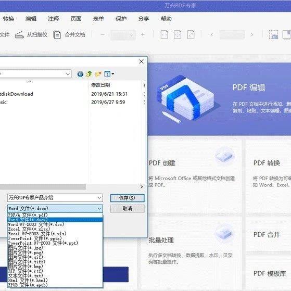
Task: Create new folder icon in dialog
Action: tap(98, 74)
